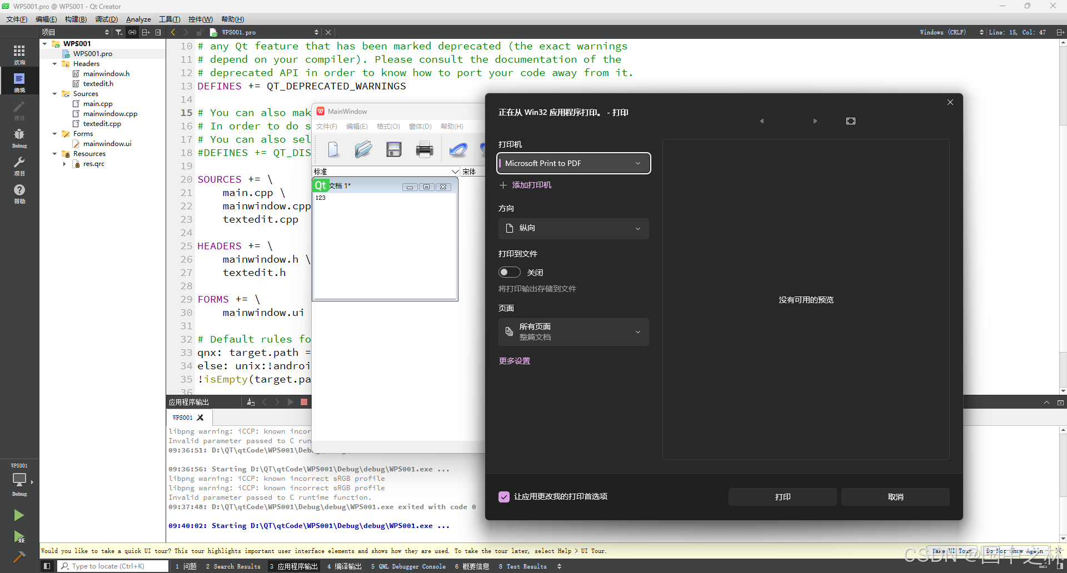Click the Start Debugging run button
1067x573 pixels.
pos(19,536)
